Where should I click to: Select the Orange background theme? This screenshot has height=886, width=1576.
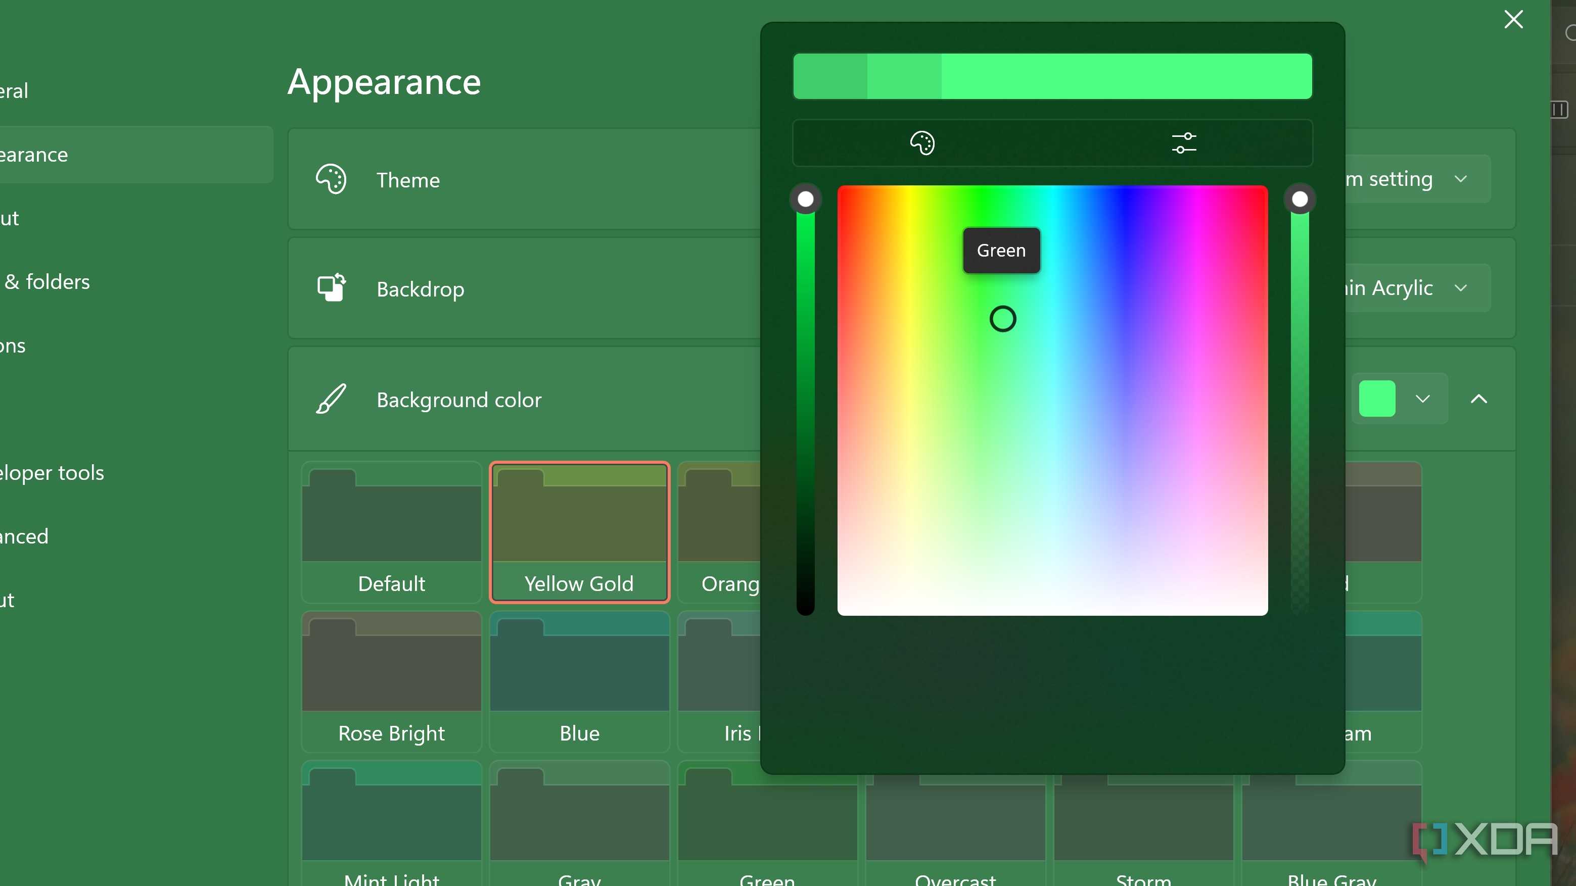[x=719, y=532]
